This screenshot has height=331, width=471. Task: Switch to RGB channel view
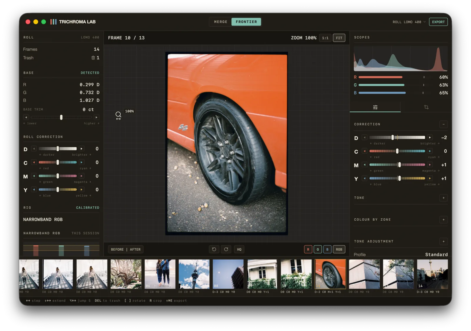tap(339, 250)
